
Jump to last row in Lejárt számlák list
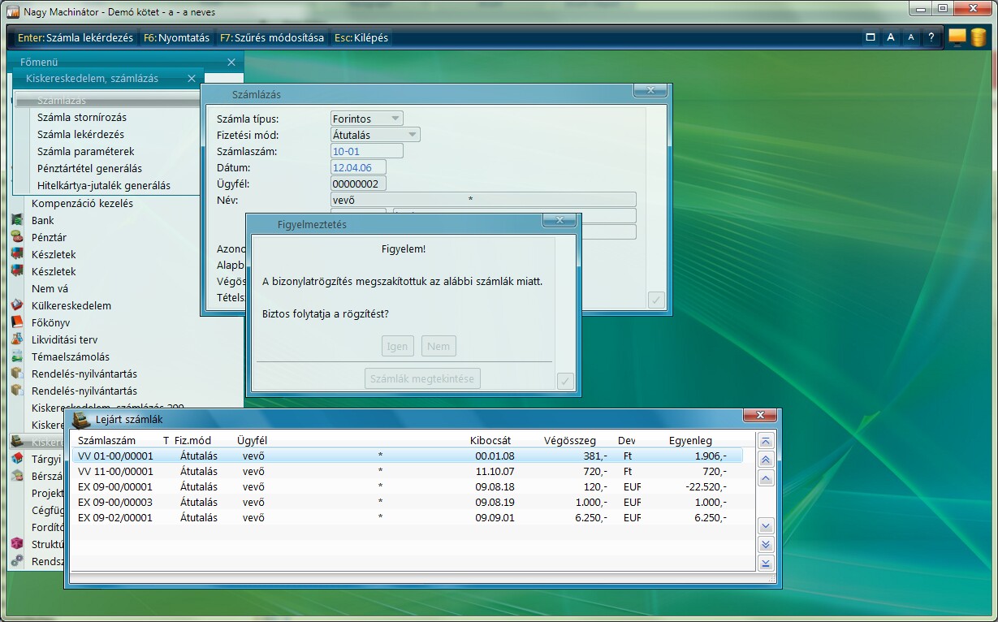pyautogui.click(x=765, y=564)
